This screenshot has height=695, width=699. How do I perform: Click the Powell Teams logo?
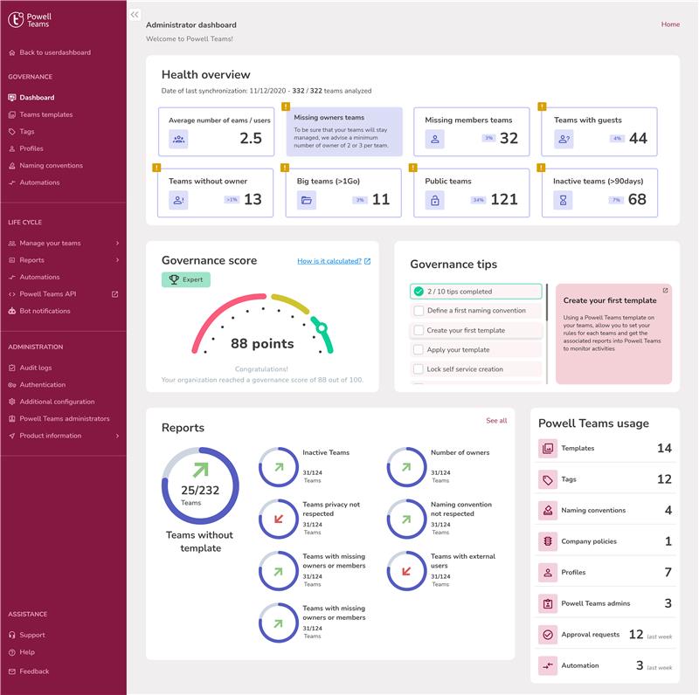[x=31, y=17]
